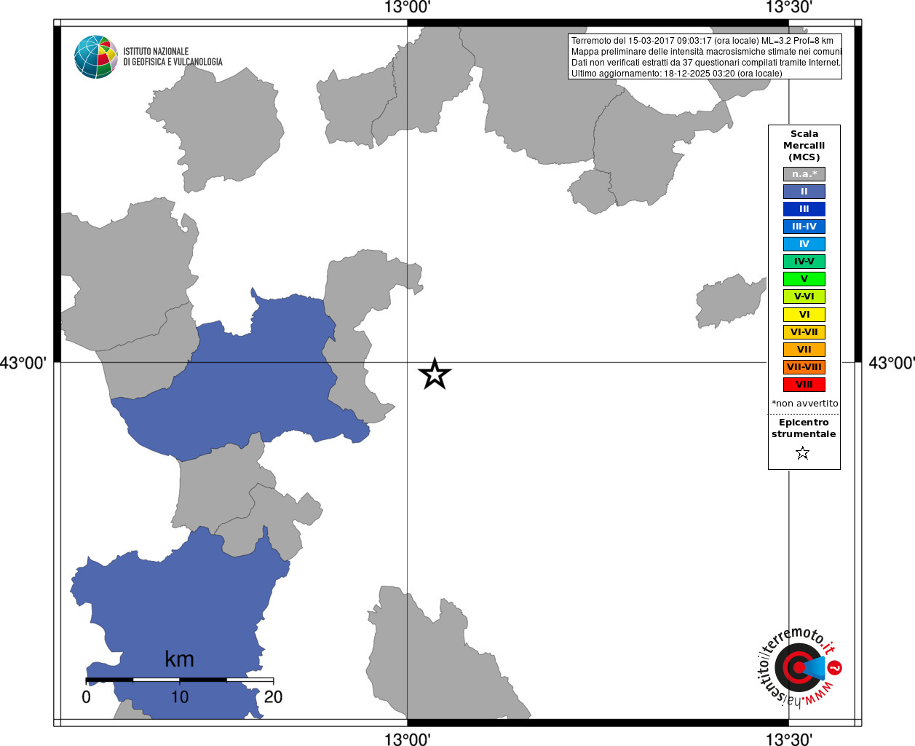The height and width of the screenshot is (746, 915).
Task: Click the bottom 13°30' longitude label
Action: [788, 739]
